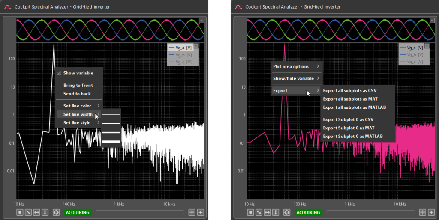The width and height of the screenshot is (439, 220).
Task: Click the crosshair cursor icon in right window
Action: (287, 212)
